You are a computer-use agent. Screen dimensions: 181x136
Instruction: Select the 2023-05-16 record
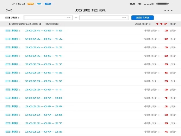[91, 73]
